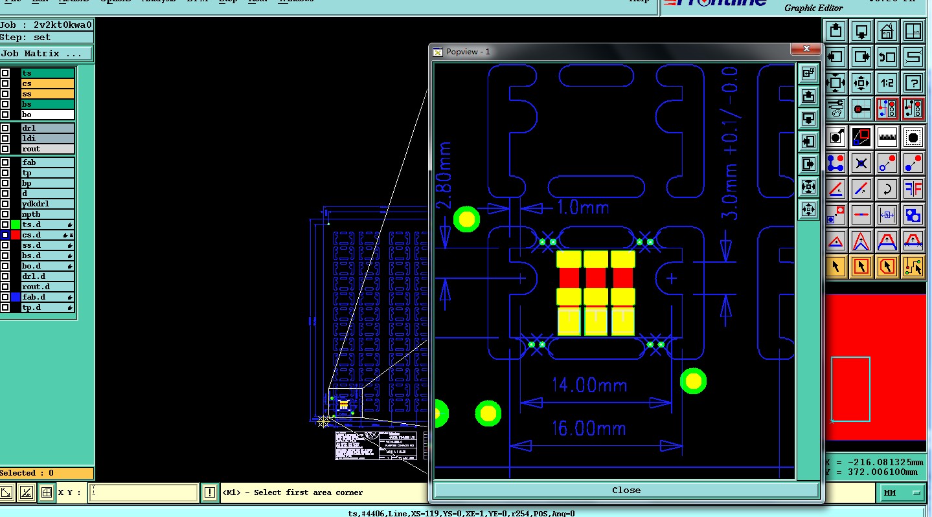932x517 pixels.
Task: Pan view right with the right-arrow icon
Action: (x=861, y=56)
